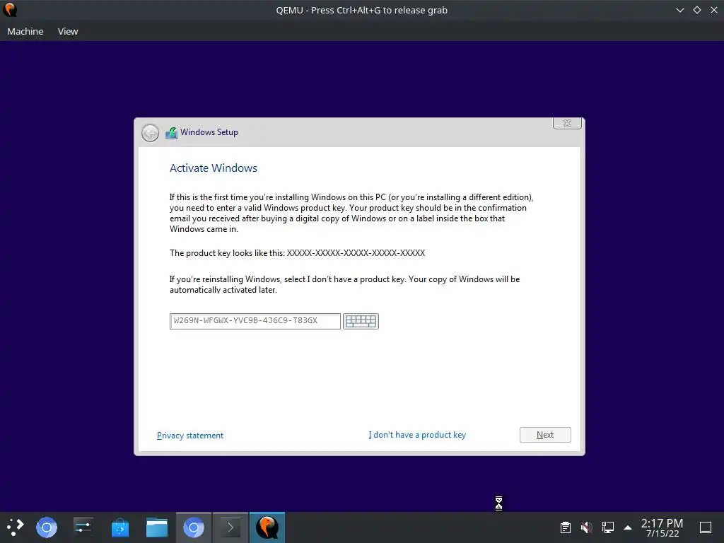Click the Windows Setup title icon
Viewport: 724px width, 543px height.
(171, 133)
